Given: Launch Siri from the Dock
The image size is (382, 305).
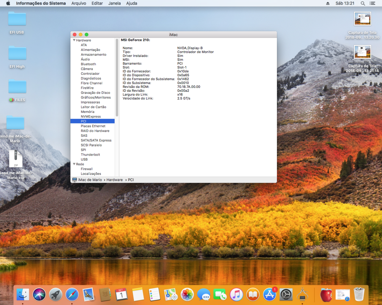Looking at the screenshot, I should pos(39,294).
